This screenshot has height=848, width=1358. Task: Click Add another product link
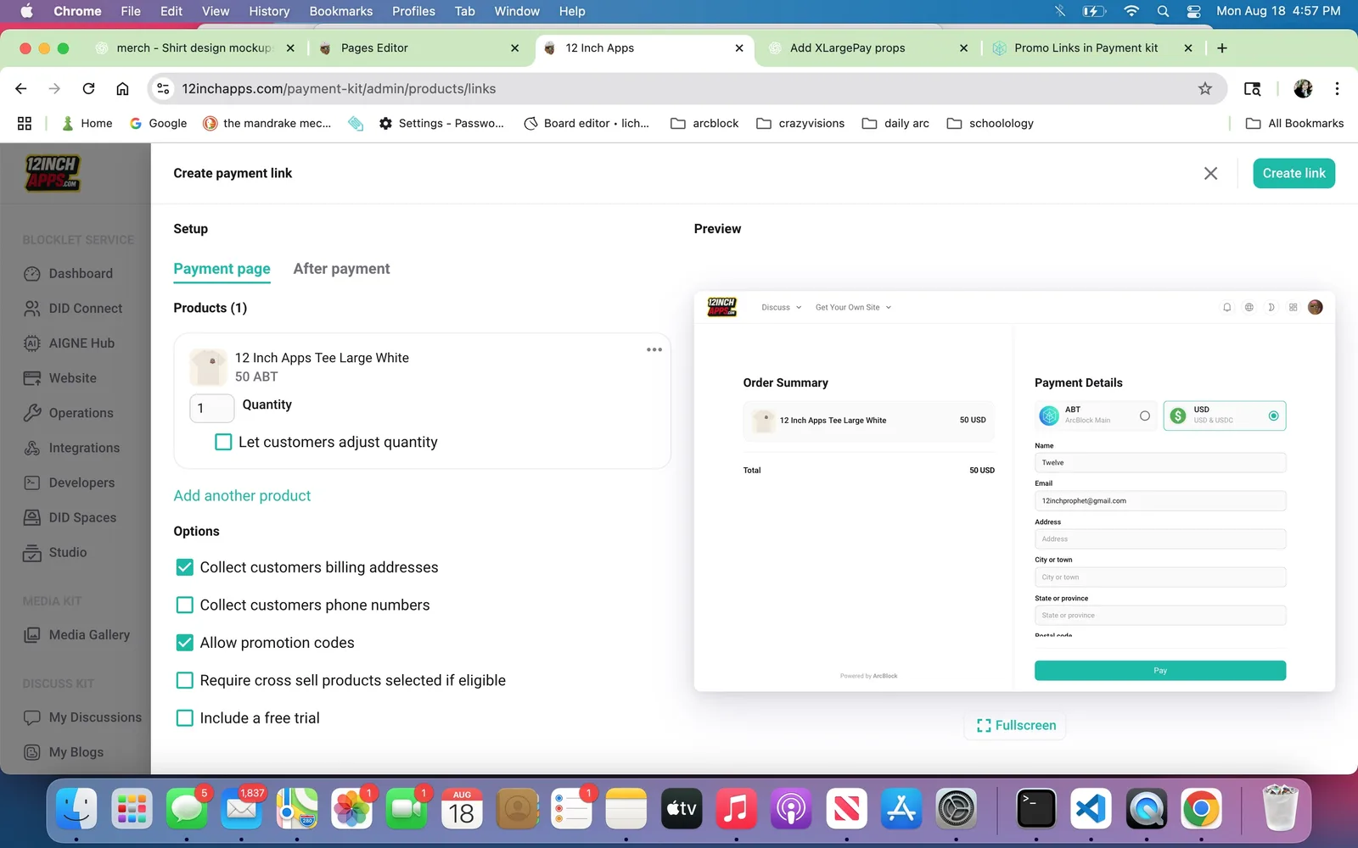click(242, 495)
